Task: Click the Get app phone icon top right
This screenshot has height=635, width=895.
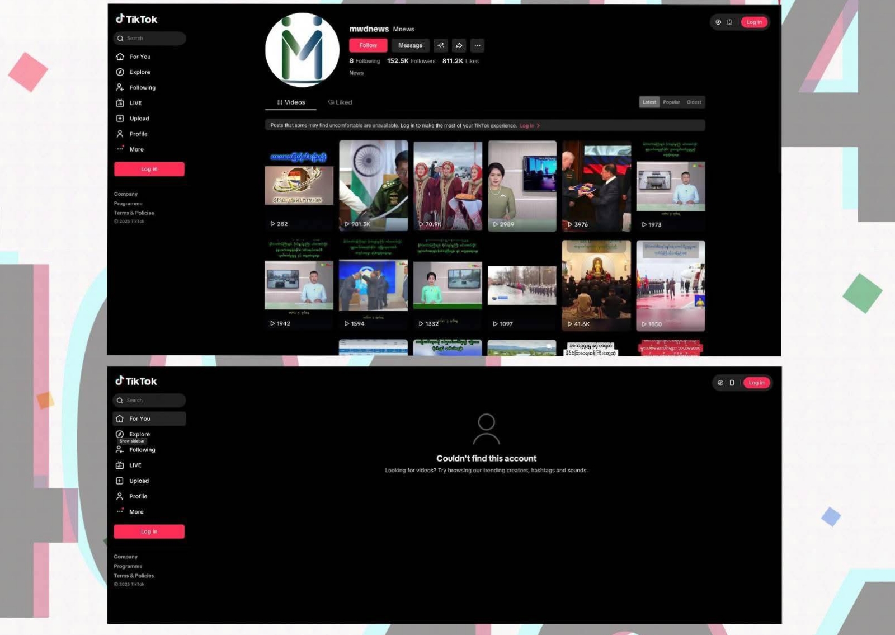Action: pyautogui.click(x=729, y=22)
